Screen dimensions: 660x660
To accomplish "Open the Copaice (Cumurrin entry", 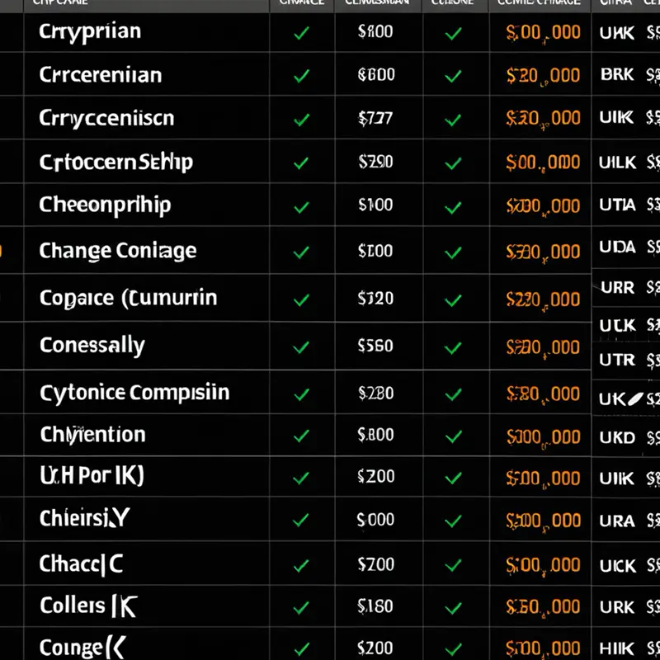I will pos(129,299).
